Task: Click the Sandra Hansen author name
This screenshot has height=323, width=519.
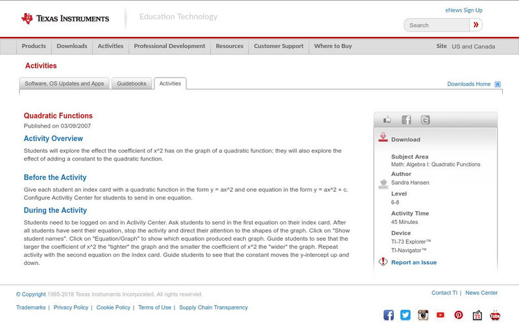Action: 410,183
